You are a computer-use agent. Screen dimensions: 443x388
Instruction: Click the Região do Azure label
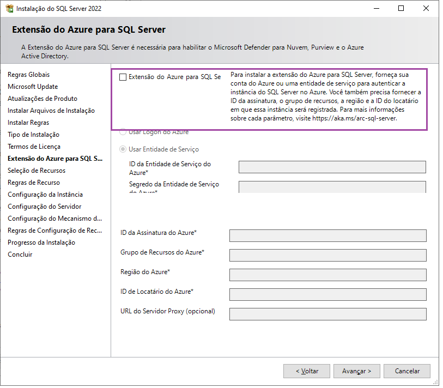click(145, 272)
